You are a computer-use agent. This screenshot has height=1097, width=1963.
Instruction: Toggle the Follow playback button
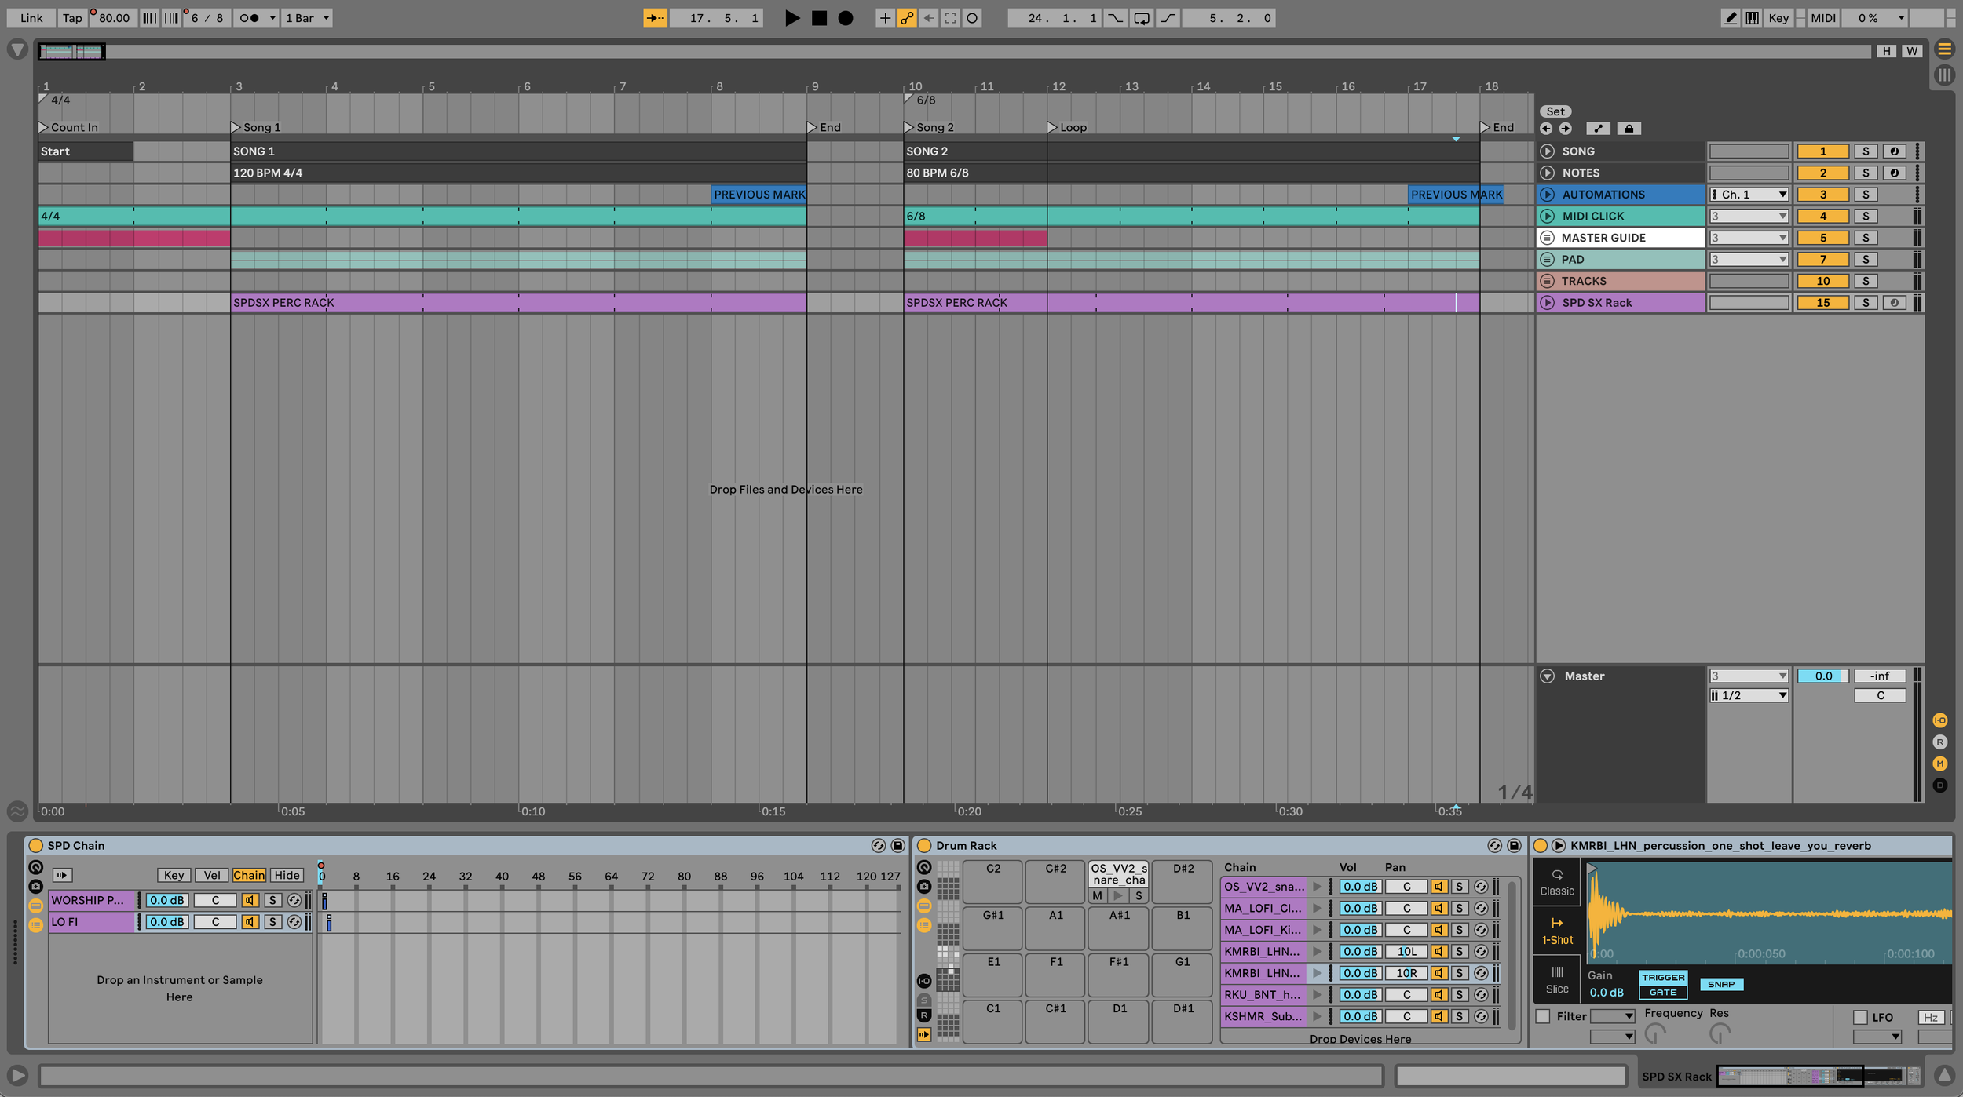pyautogui.click(x=655, y=18)
